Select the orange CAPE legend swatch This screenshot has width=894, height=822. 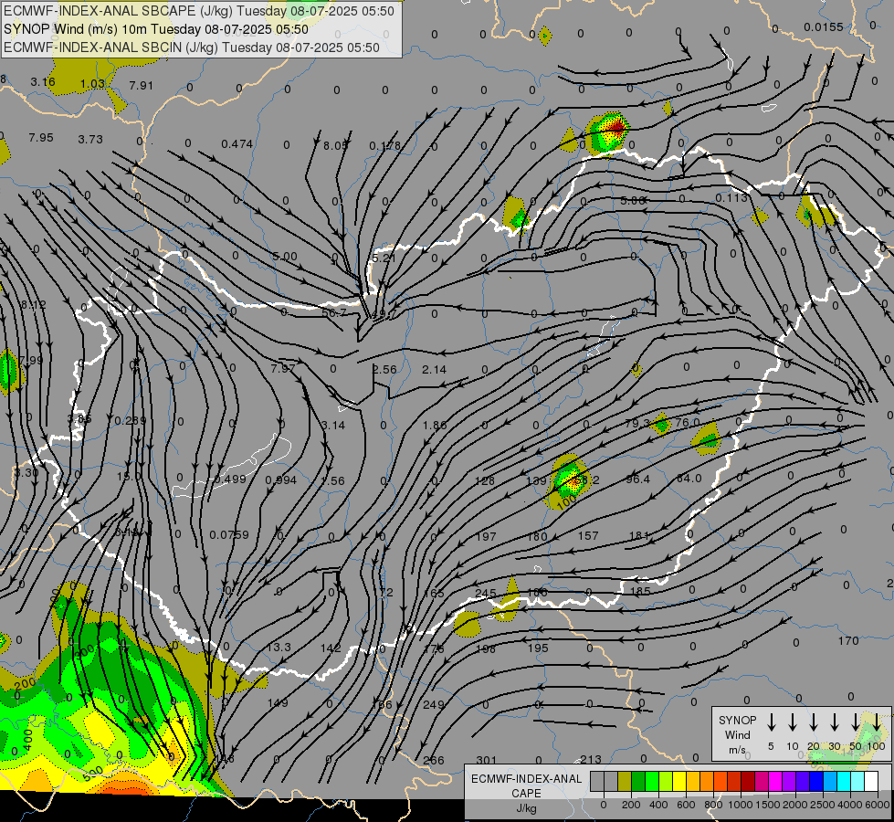pos(707,781)
